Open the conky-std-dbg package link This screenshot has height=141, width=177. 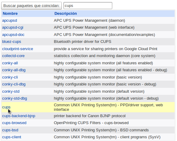(x=15, y=98)
